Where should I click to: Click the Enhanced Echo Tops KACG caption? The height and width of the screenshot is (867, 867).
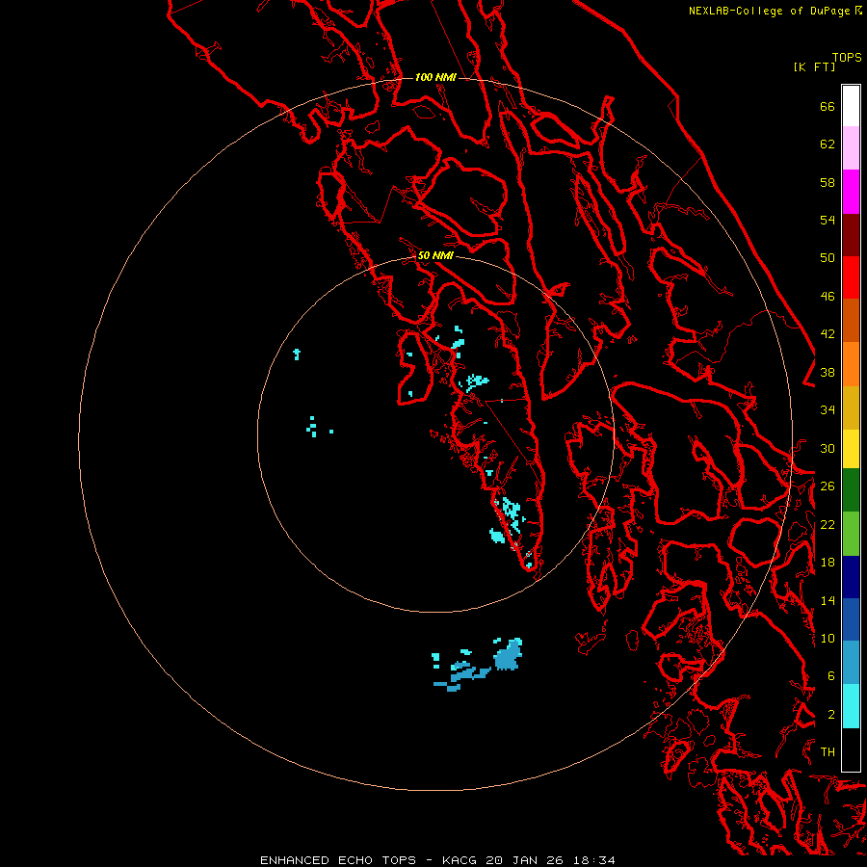437,860
